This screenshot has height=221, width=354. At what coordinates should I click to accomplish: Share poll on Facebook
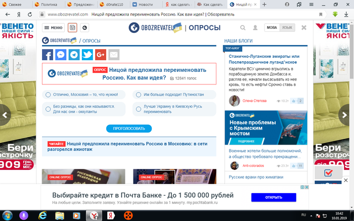pyautogui.click(x=48, y=55)
